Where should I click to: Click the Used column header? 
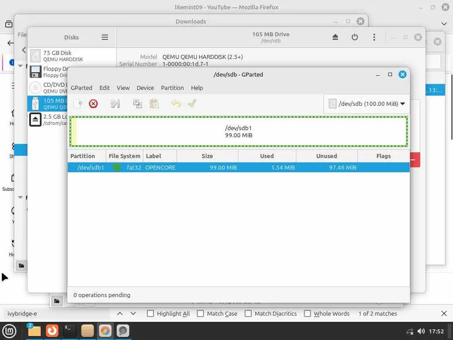click(x=267, y=156)
